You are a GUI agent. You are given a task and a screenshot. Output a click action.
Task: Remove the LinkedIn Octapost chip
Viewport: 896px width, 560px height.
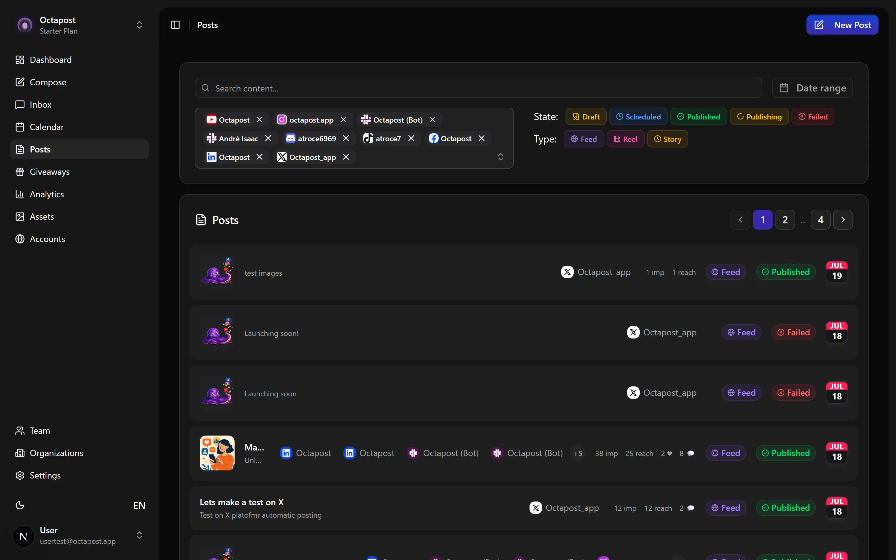[259, 157]
